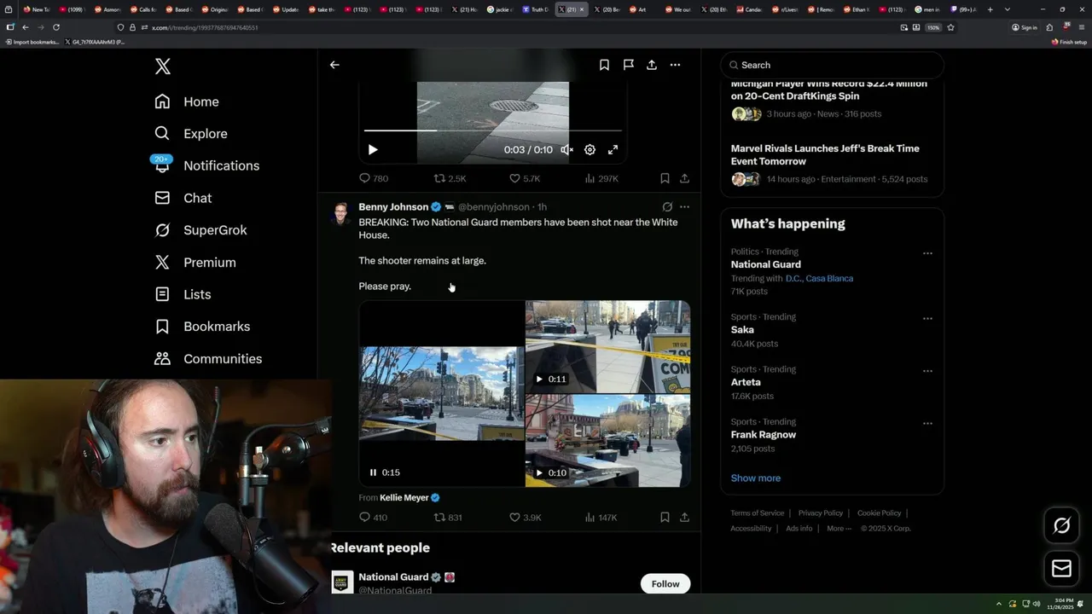Viewport: 1092px width, 614px height.
Task: Open Explore from sidebar
Action: [191, 134]
